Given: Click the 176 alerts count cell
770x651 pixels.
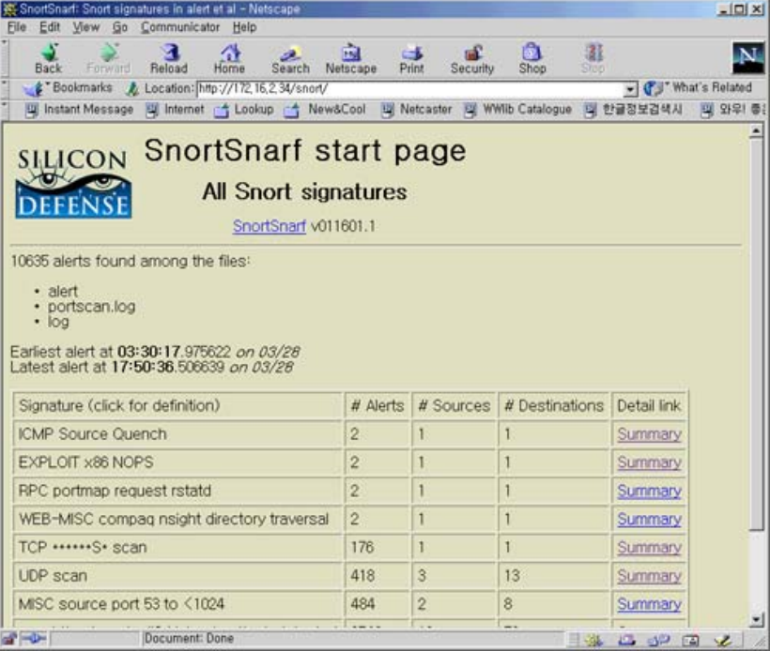Looking at the screenshot, I should tap(377, 548).
